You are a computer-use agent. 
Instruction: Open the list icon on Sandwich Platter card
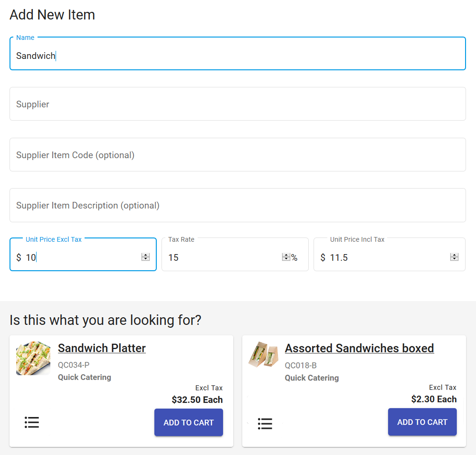click(32, 422)
